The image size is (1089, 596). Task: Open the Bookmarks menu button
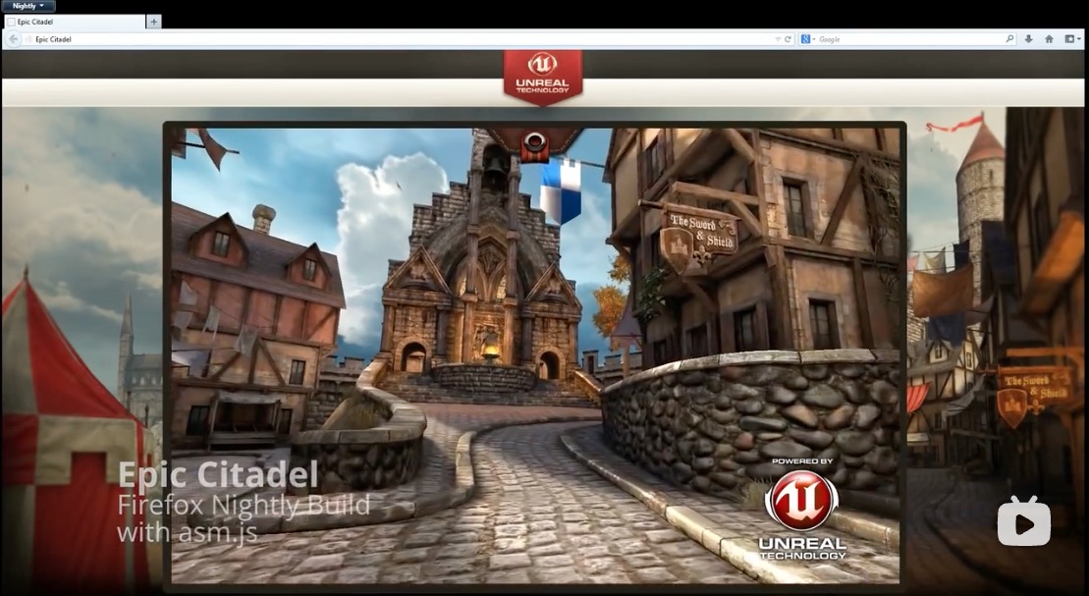[1072, 39]
